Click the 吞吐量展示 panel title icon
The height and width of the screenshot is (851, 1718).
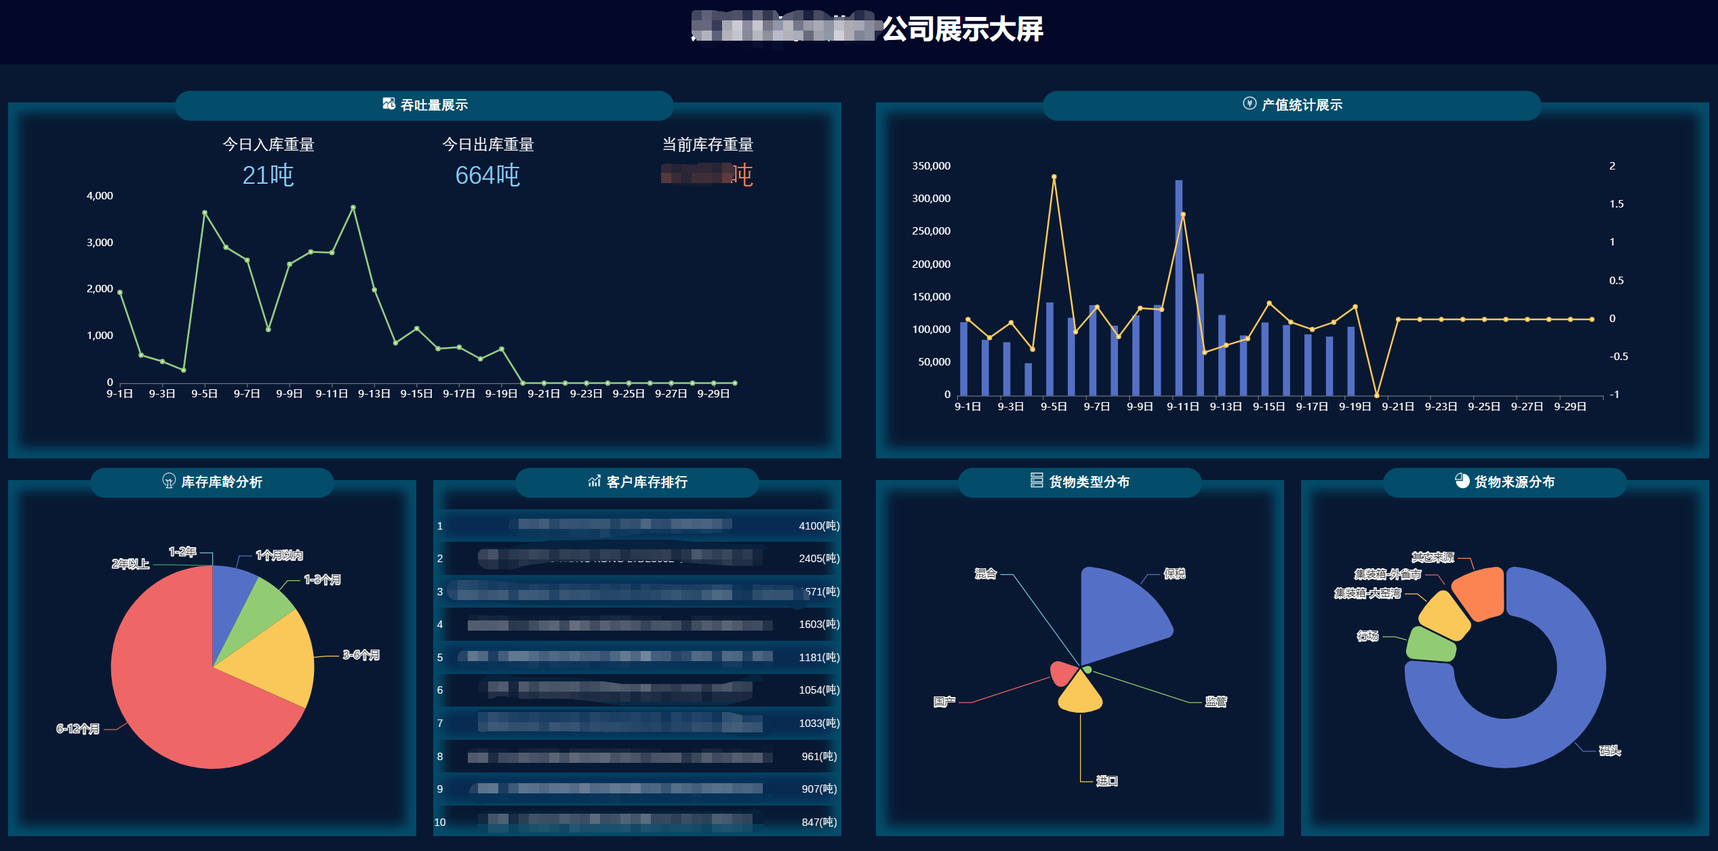(388, 104)
